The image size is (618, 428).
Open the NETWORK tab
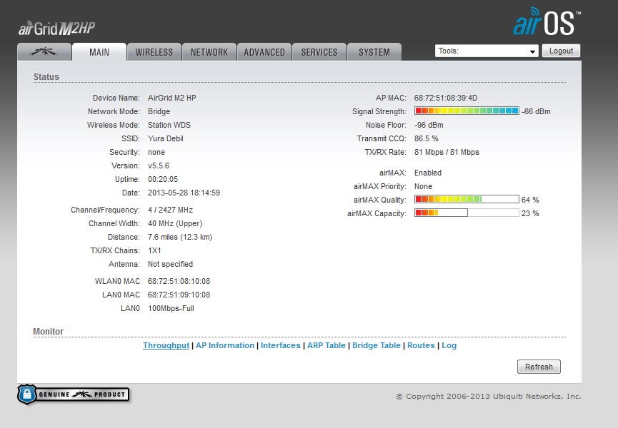coord(209,52)
